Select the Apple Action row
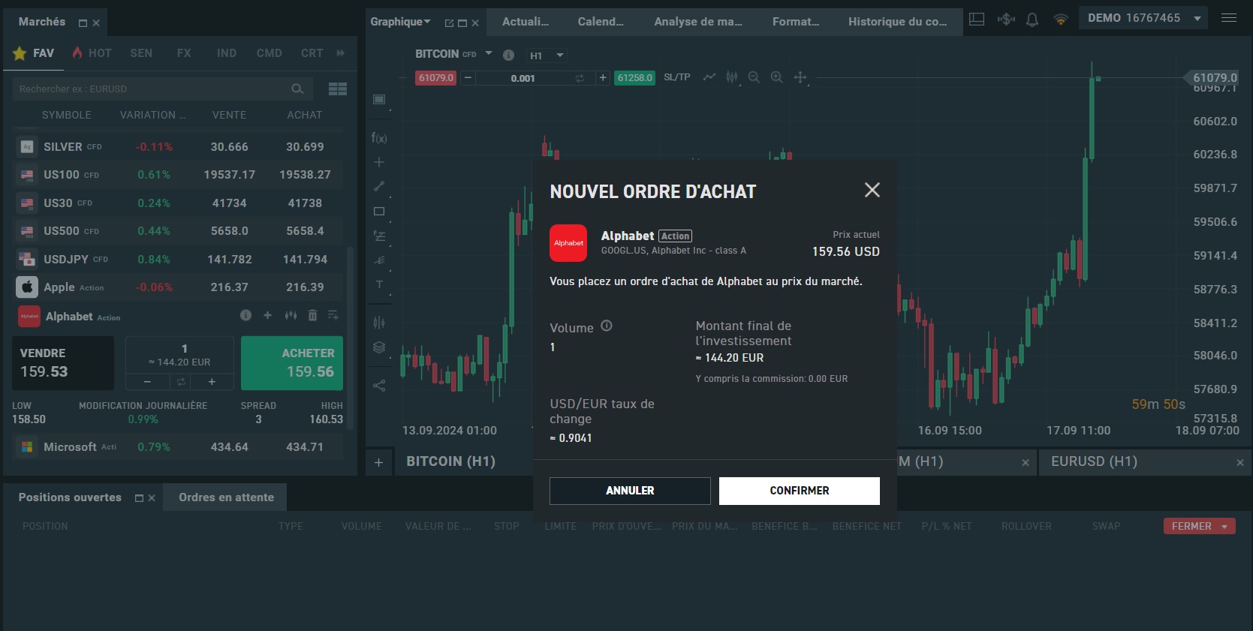The image size is (1253, 631). click(179, 287)
